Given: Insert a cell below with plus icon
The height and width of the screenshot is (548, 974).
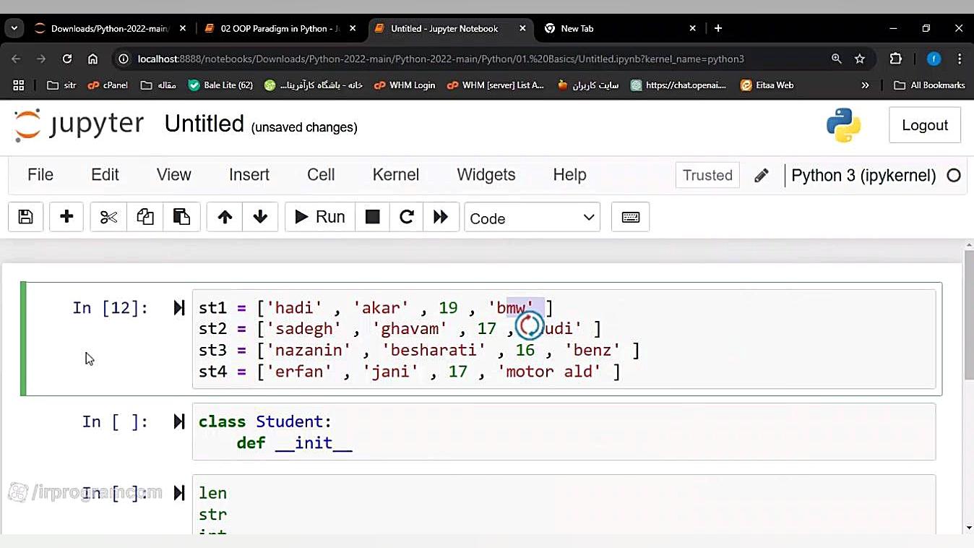Looking at the screenshot, I should 66,217.
